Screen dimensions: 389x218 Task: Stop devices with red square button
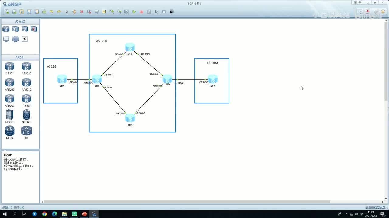141,12
